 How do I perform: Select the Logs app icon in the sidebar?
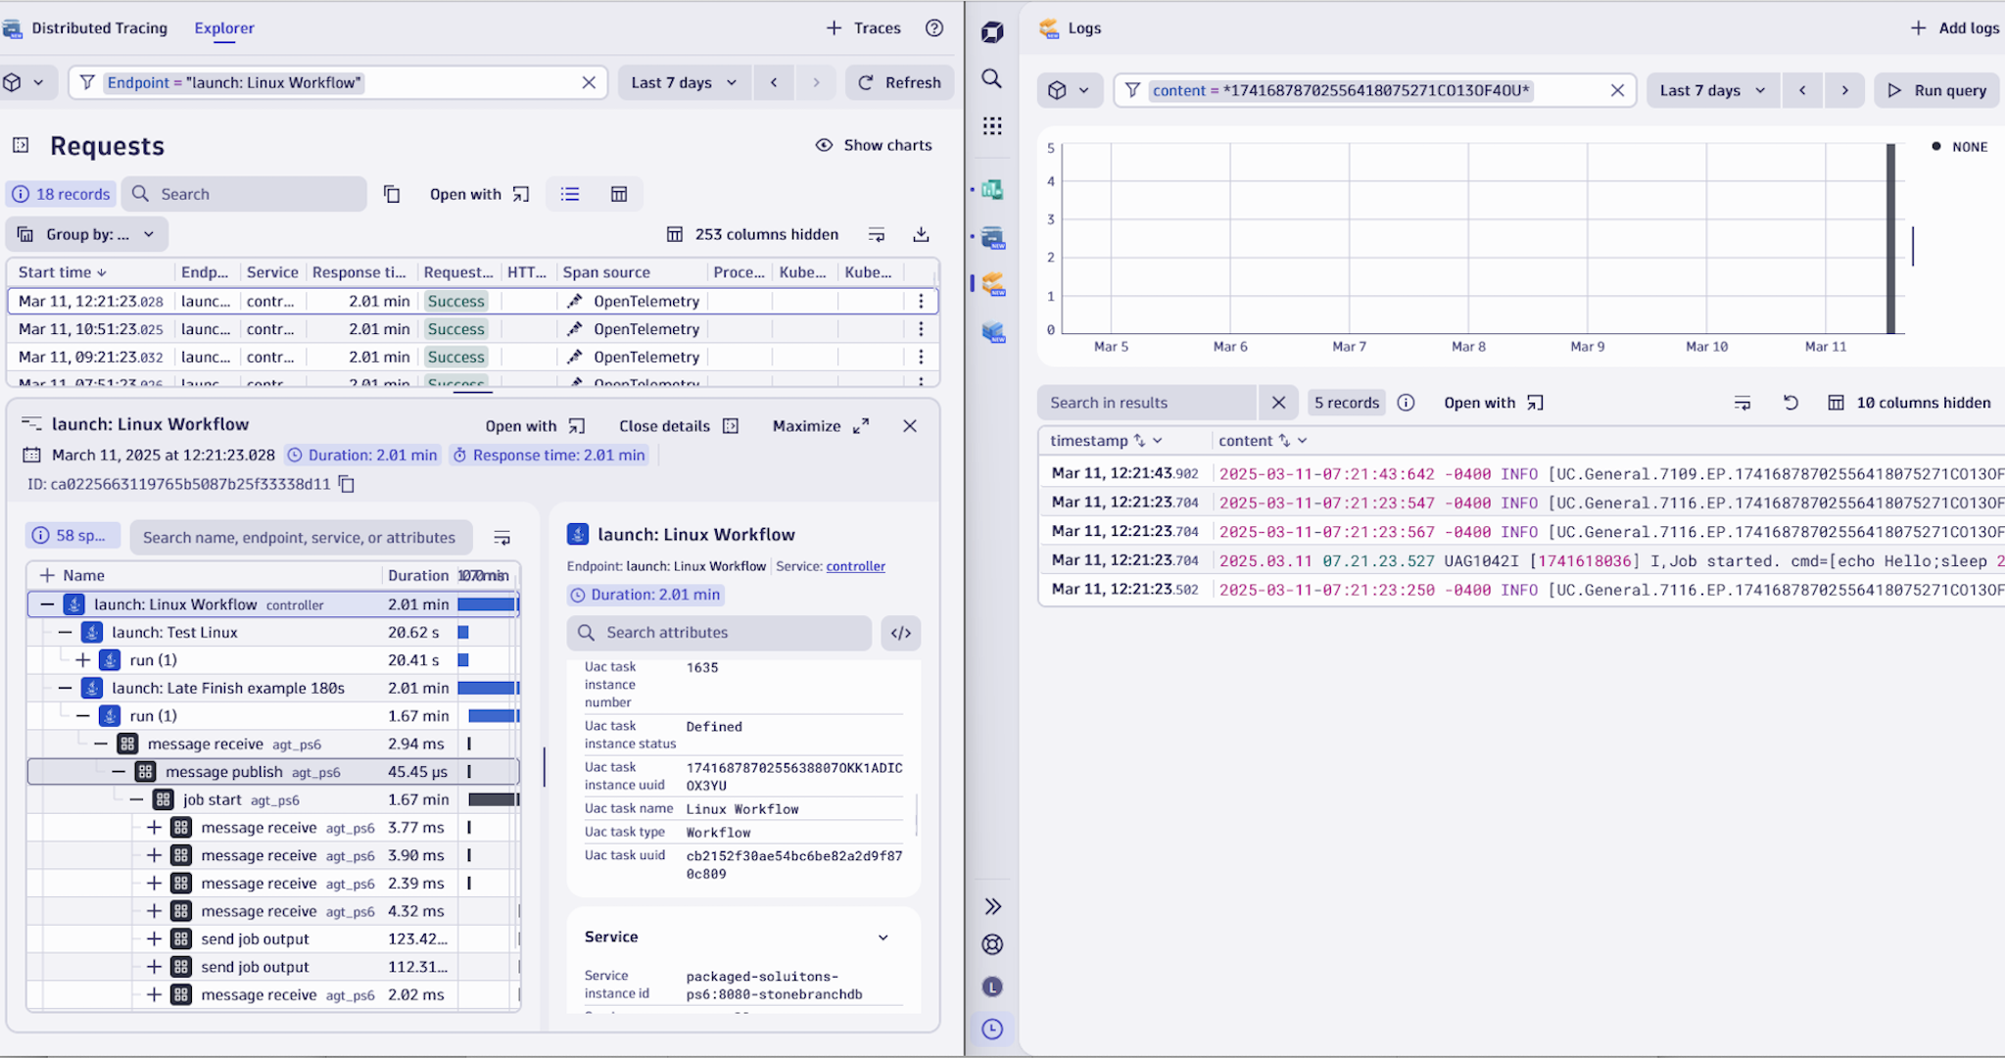pyautogui.click(x=992, y=284)
